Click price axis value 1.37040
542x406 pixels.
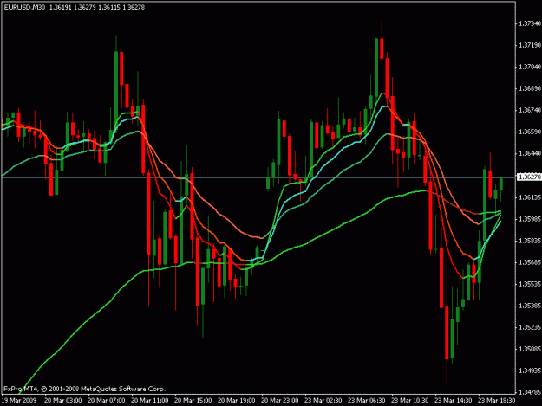point(529,67)
